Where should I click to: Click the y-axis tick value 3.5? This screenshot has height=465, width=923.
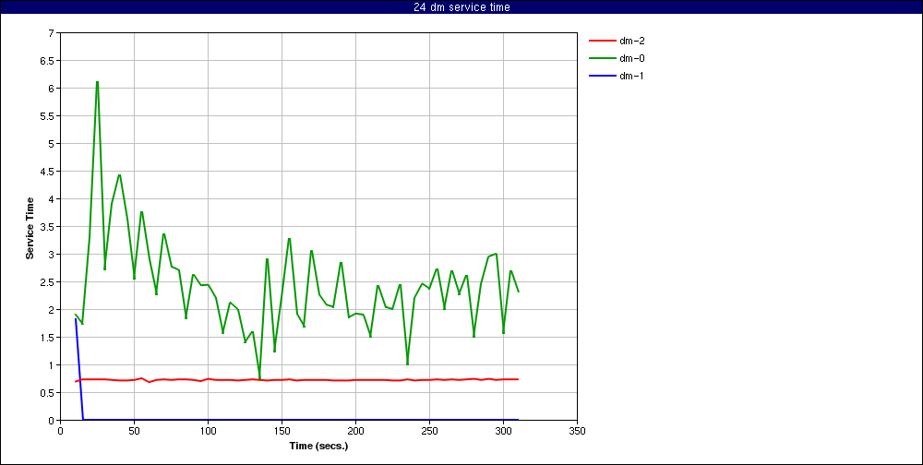click(x=46, y=227)
